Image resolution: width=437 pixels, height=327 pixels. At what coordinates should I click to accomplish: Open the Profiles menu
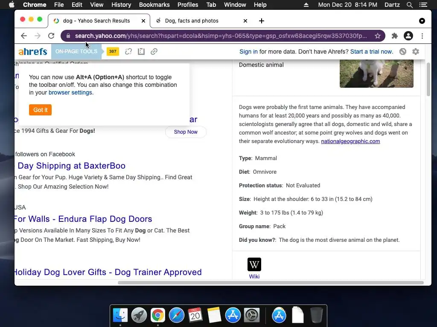point(188,5)
